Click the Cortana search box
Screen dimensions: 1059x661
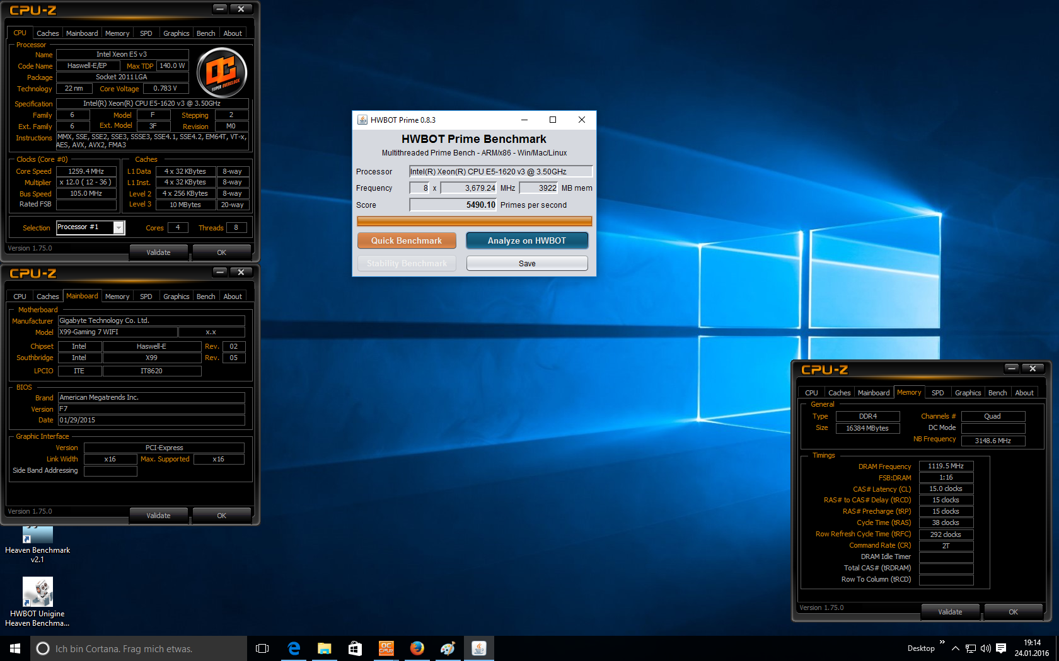pyautogui.click(x=139, y=648)
